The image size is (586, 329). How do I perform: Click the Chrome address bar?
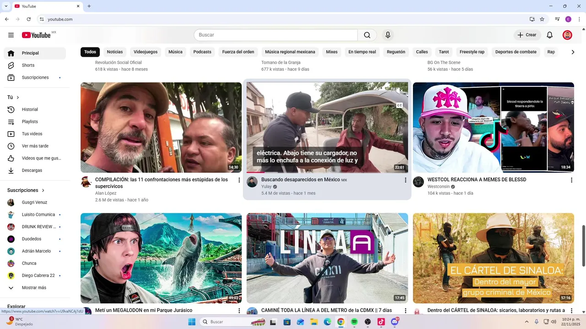tap(284, 19)
